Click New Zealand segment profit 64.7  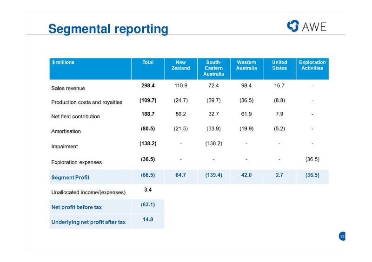pos(181,175)
